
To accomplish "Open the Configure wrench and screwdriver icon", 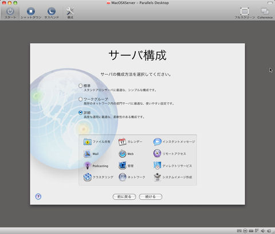I will (70, 11).
